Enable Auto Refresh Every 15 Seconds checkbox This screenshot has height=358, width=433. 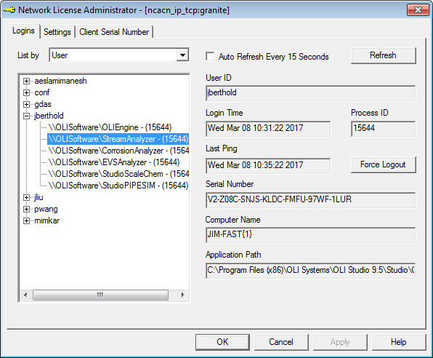[x=210, y=57]
